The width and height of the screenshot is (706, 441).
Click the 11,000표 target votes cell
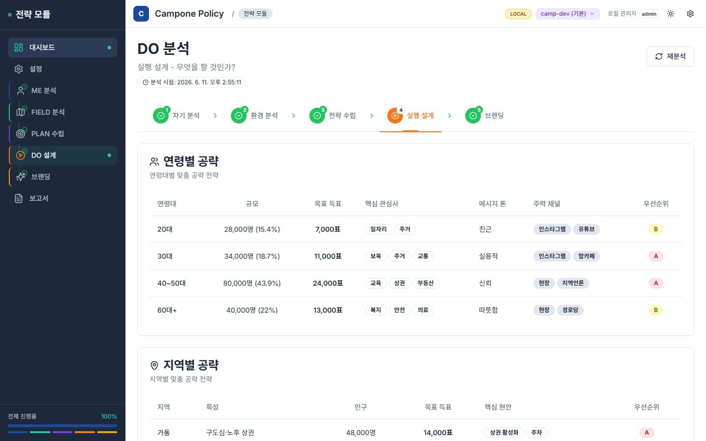[x=328, y=256]
